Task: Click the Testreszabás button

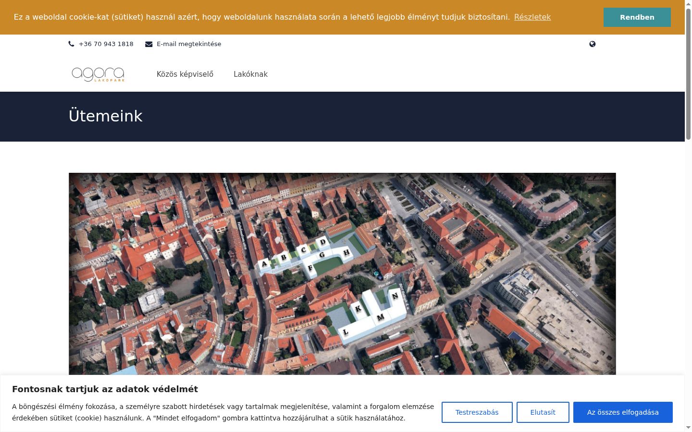Action: [x=477, y=412]
